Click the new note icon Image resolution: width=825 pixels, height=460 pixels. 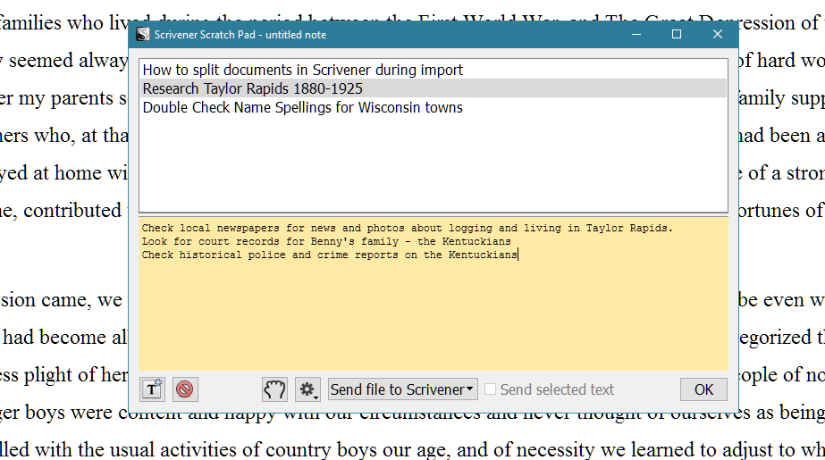tap(152, 389)
